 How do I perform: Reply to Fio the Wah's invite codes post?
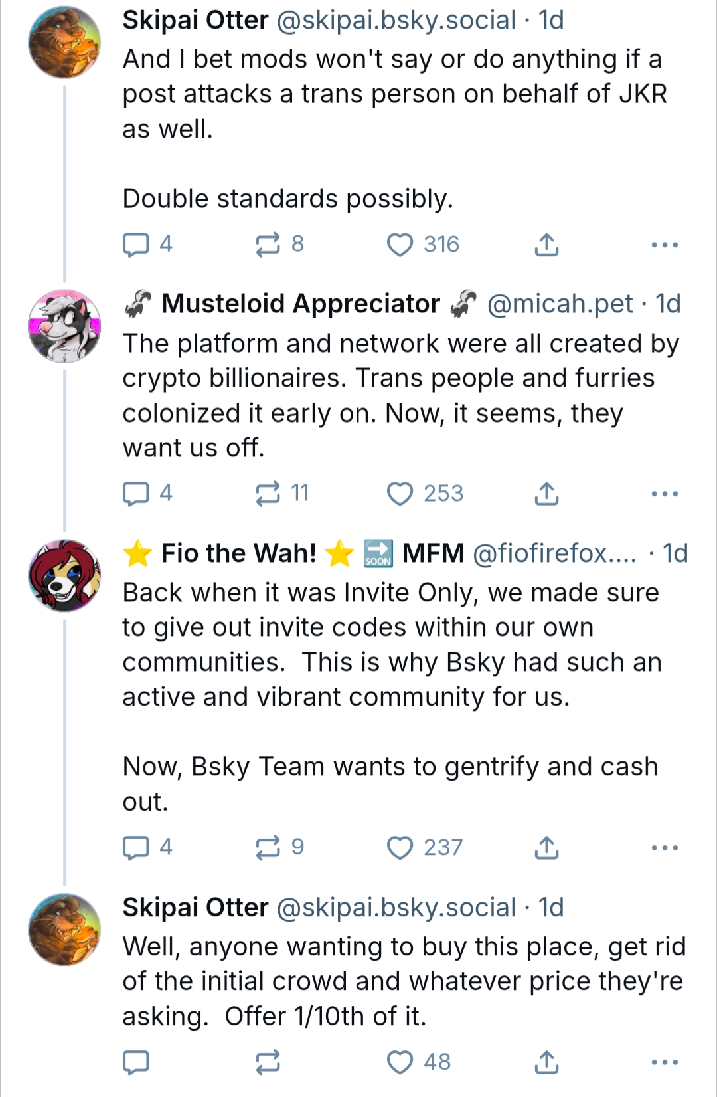click(136, 848)
